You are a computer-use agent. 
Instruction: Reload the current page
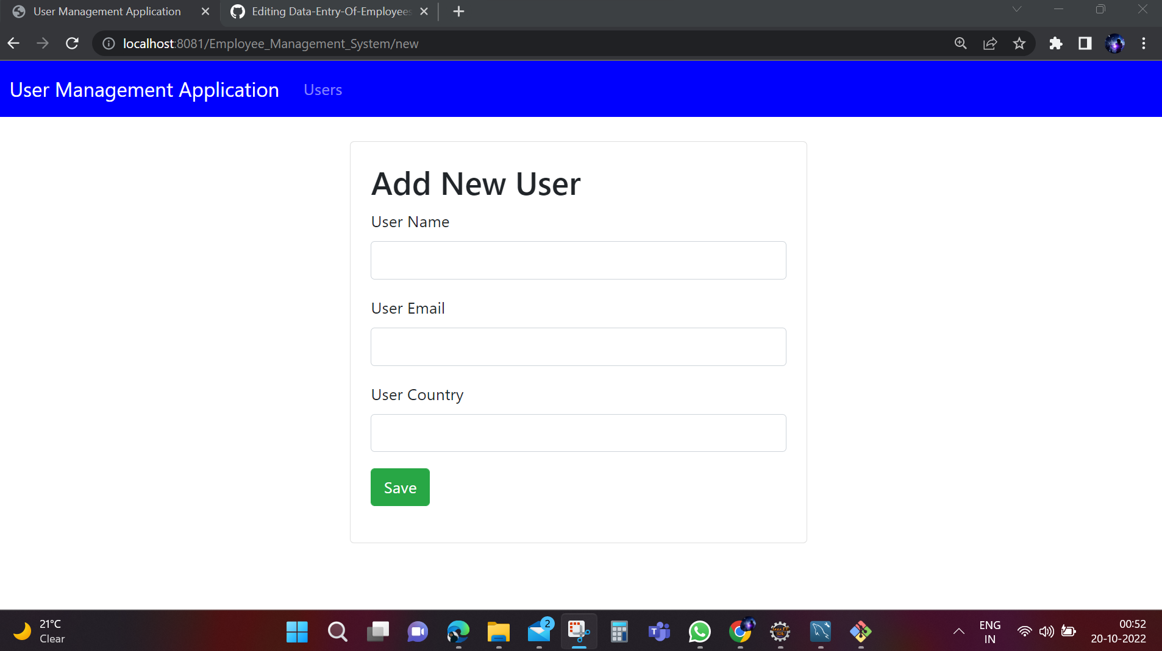(x=71, y=43)
